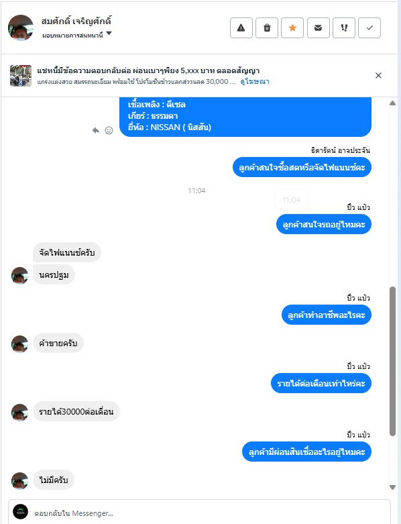Click the page avatar beside the reply box

point(20,512)
